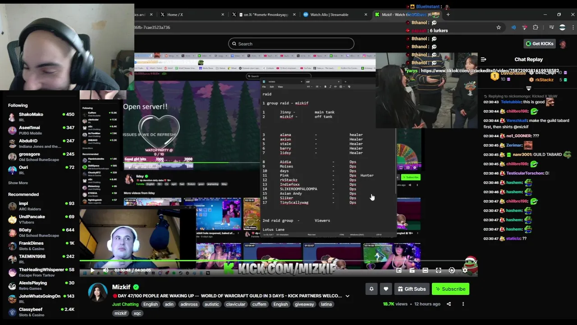Play the stream replay video
This screenshot has width=577, height=325.
[92, 270]
